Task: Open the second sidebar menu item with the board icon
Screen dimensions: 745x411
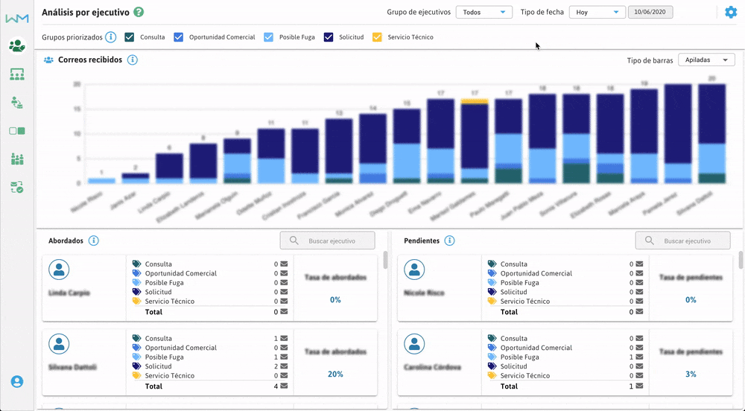Action: [16, 74]
